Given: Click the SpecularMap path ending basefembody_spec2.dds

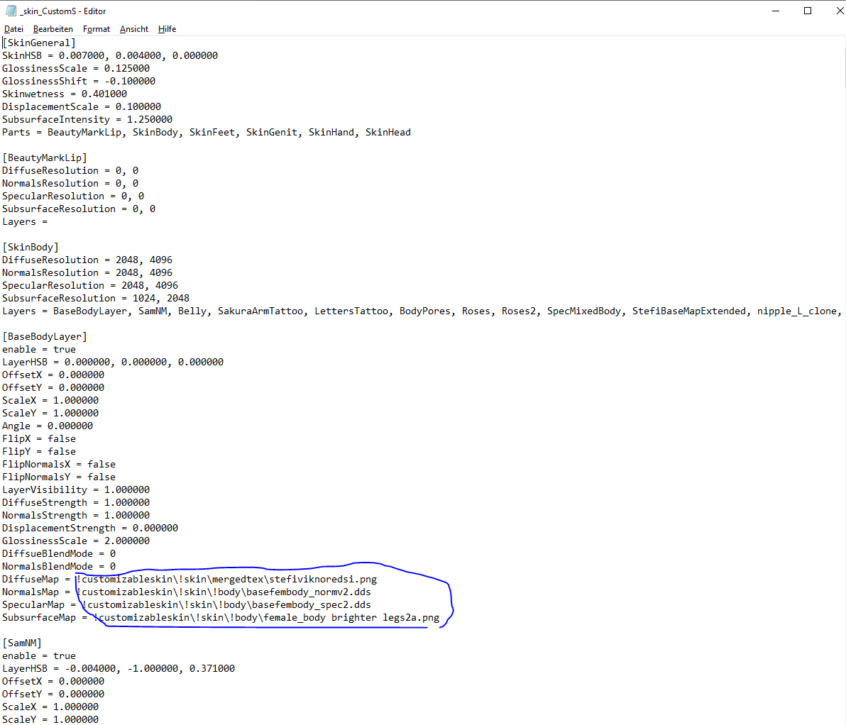Looking at the screenshot, I should (226, 604).
